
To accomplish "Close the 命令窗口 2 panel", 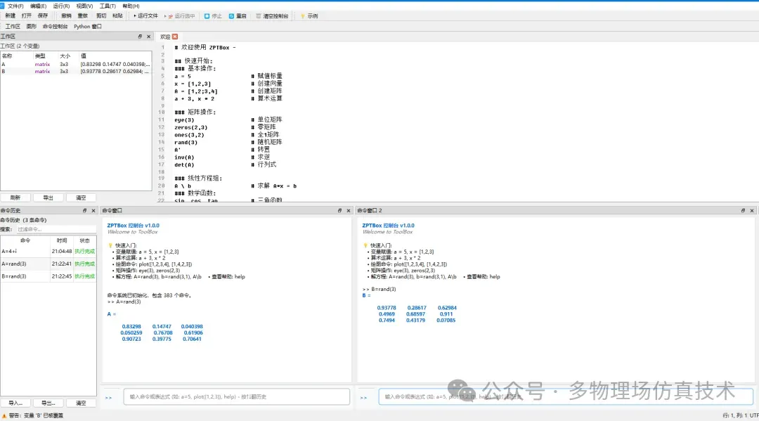I will click(x=752, y=211).
